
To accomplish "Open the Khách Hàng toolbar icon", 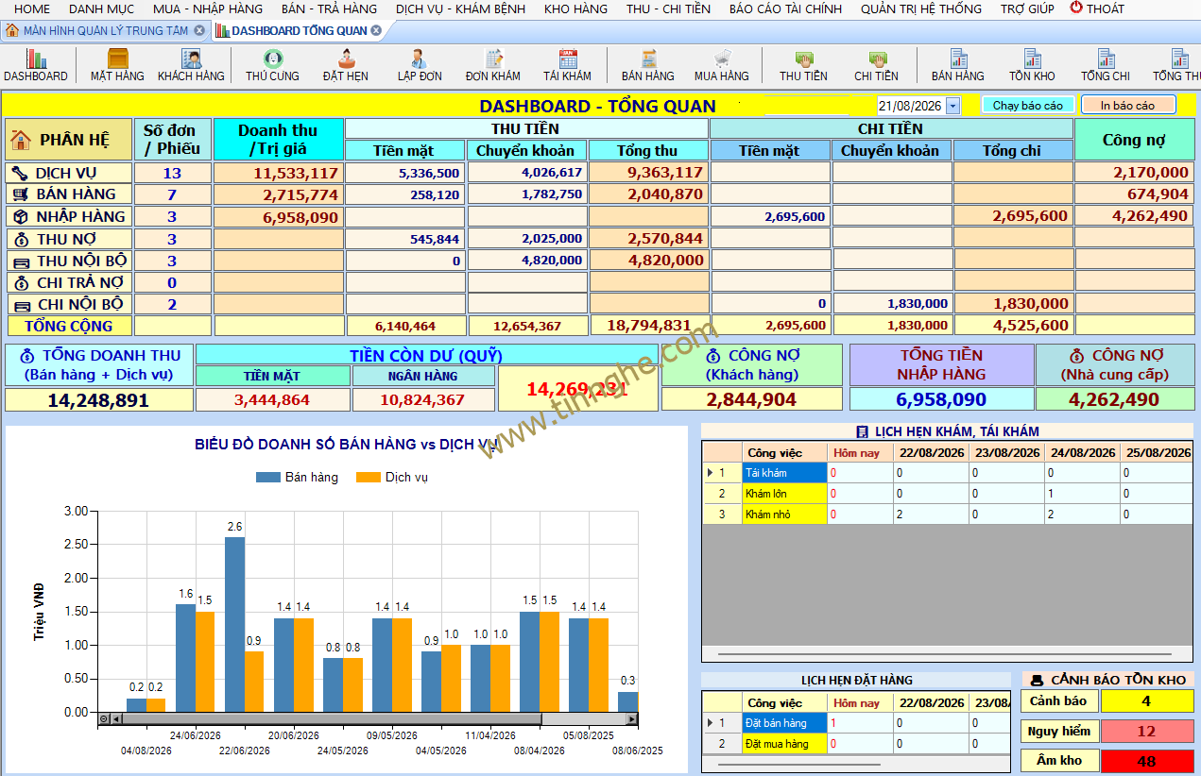I will click(x=191, y=65).
